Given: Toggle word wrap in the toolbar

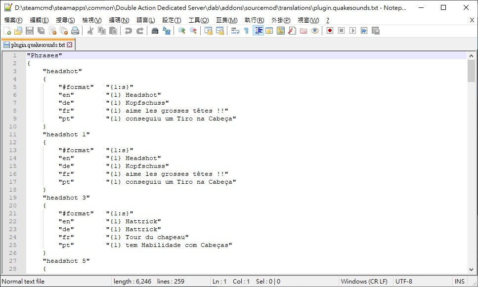Looking at the screenshot, I should click(x=235, y=31).
